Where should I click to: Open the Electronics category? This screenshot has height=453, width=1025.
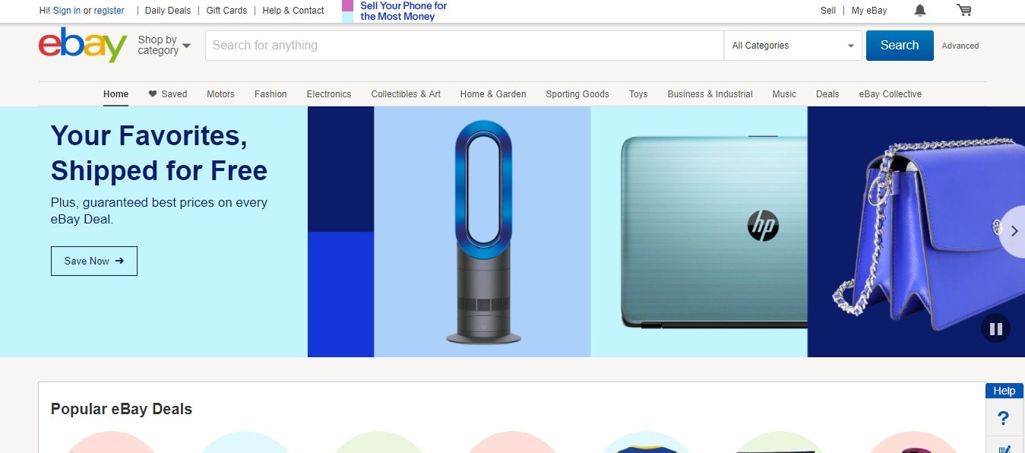point(329,94)
